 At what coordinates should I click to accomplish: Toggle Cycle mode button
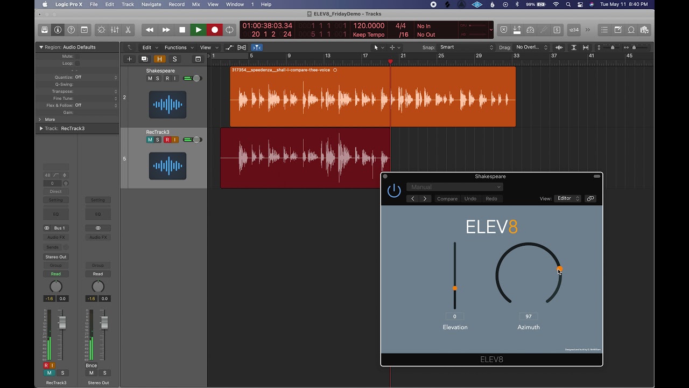pos(230,30)
